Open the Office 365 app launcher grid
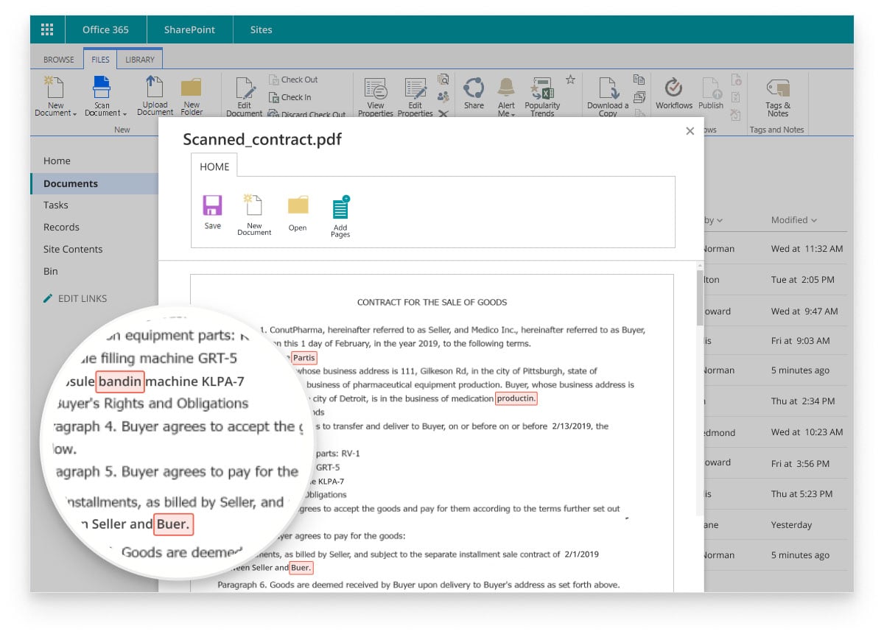The width and height of the screenshot is (884, 637). point(47,29)
